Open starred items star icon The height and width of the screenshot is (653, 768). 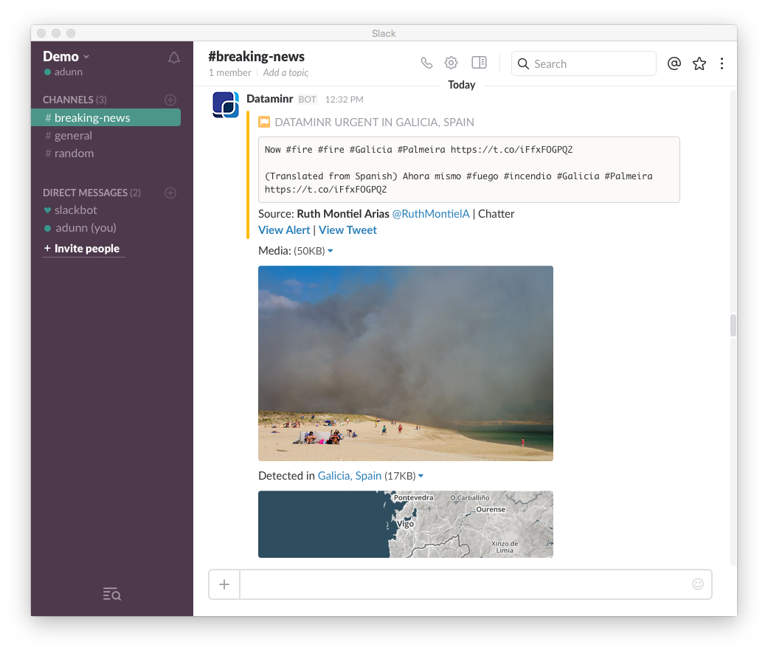pos(699,63)
